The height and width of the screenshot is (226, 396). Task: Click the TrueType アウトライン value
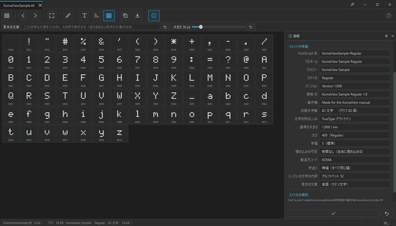(x=355, y=119)
